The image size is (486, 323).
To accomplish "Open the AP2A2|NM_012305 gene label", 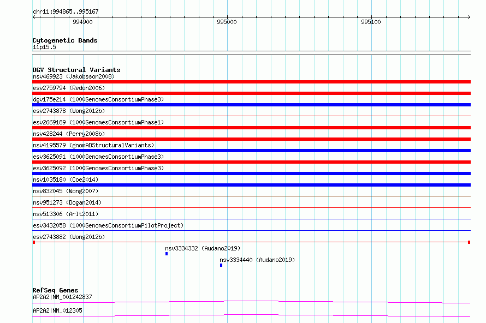I will (x=58, y=310).
